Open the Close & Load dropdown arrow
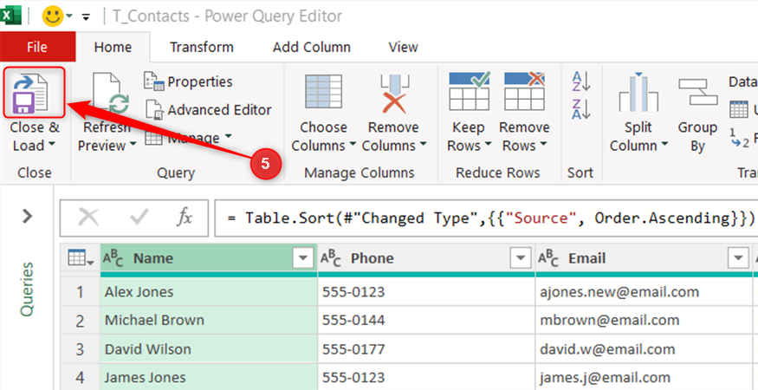The image size is (758, 390). 51,145
